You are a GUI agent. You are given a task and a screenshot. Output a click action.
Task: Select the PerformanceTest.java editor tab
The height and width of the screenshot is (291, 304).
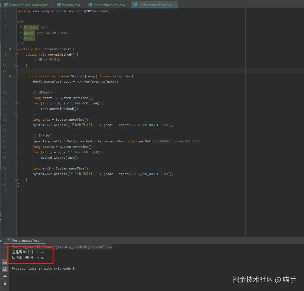(x=155, y=5)
